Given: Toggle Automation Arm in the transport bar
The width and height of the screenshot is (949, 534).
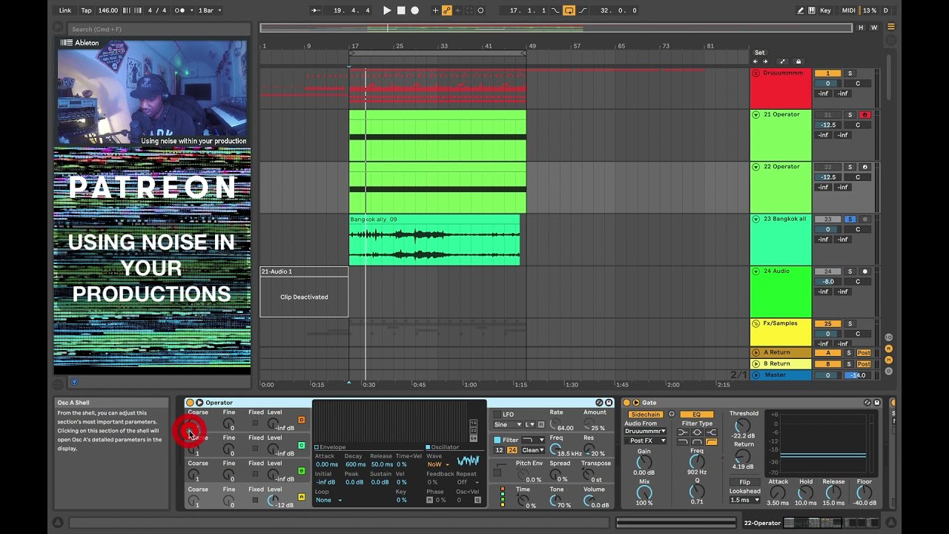Looking at the screenshot, I should [x=446, y=10].
